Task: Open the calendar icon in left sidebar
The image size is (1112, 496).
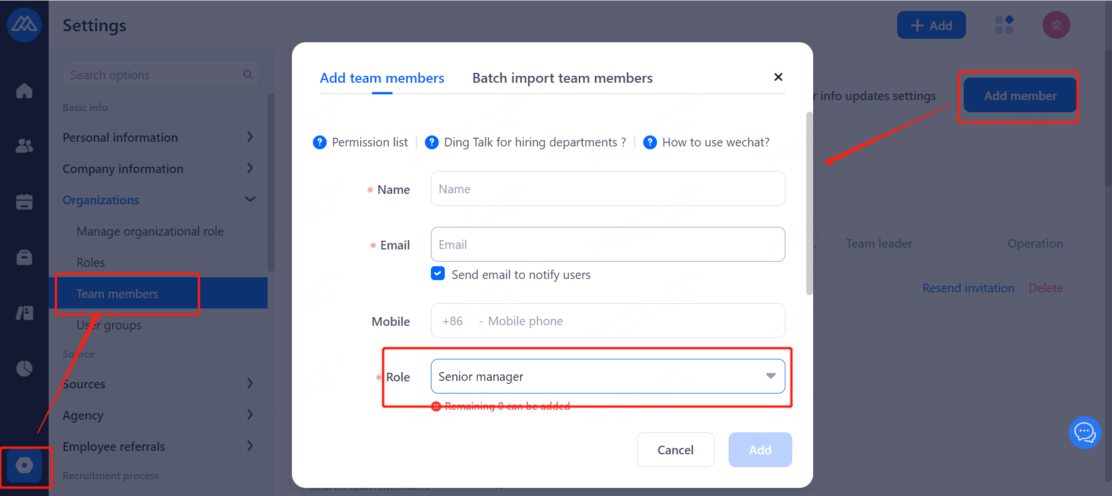Action: [x=24, y=201]
